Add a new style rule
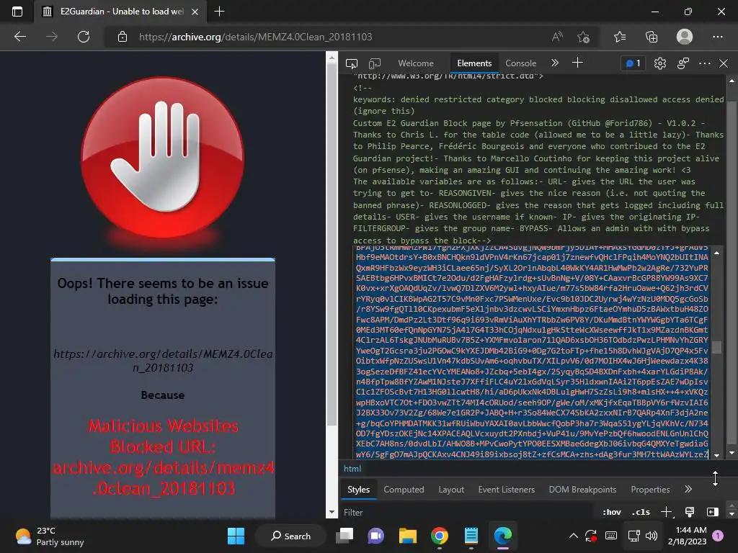 [x=667, y=512]
